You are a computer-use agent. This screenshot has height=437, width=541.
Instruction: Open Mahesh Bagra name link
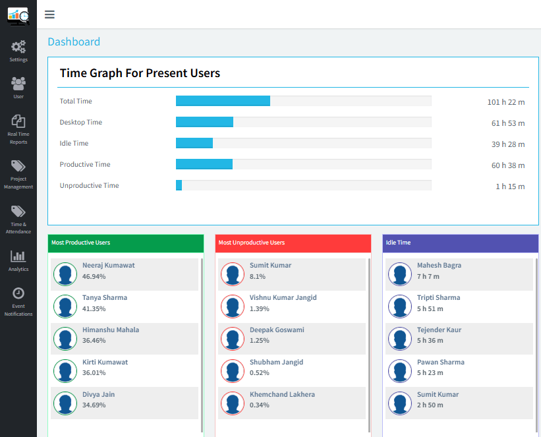(x=439, y=265)
